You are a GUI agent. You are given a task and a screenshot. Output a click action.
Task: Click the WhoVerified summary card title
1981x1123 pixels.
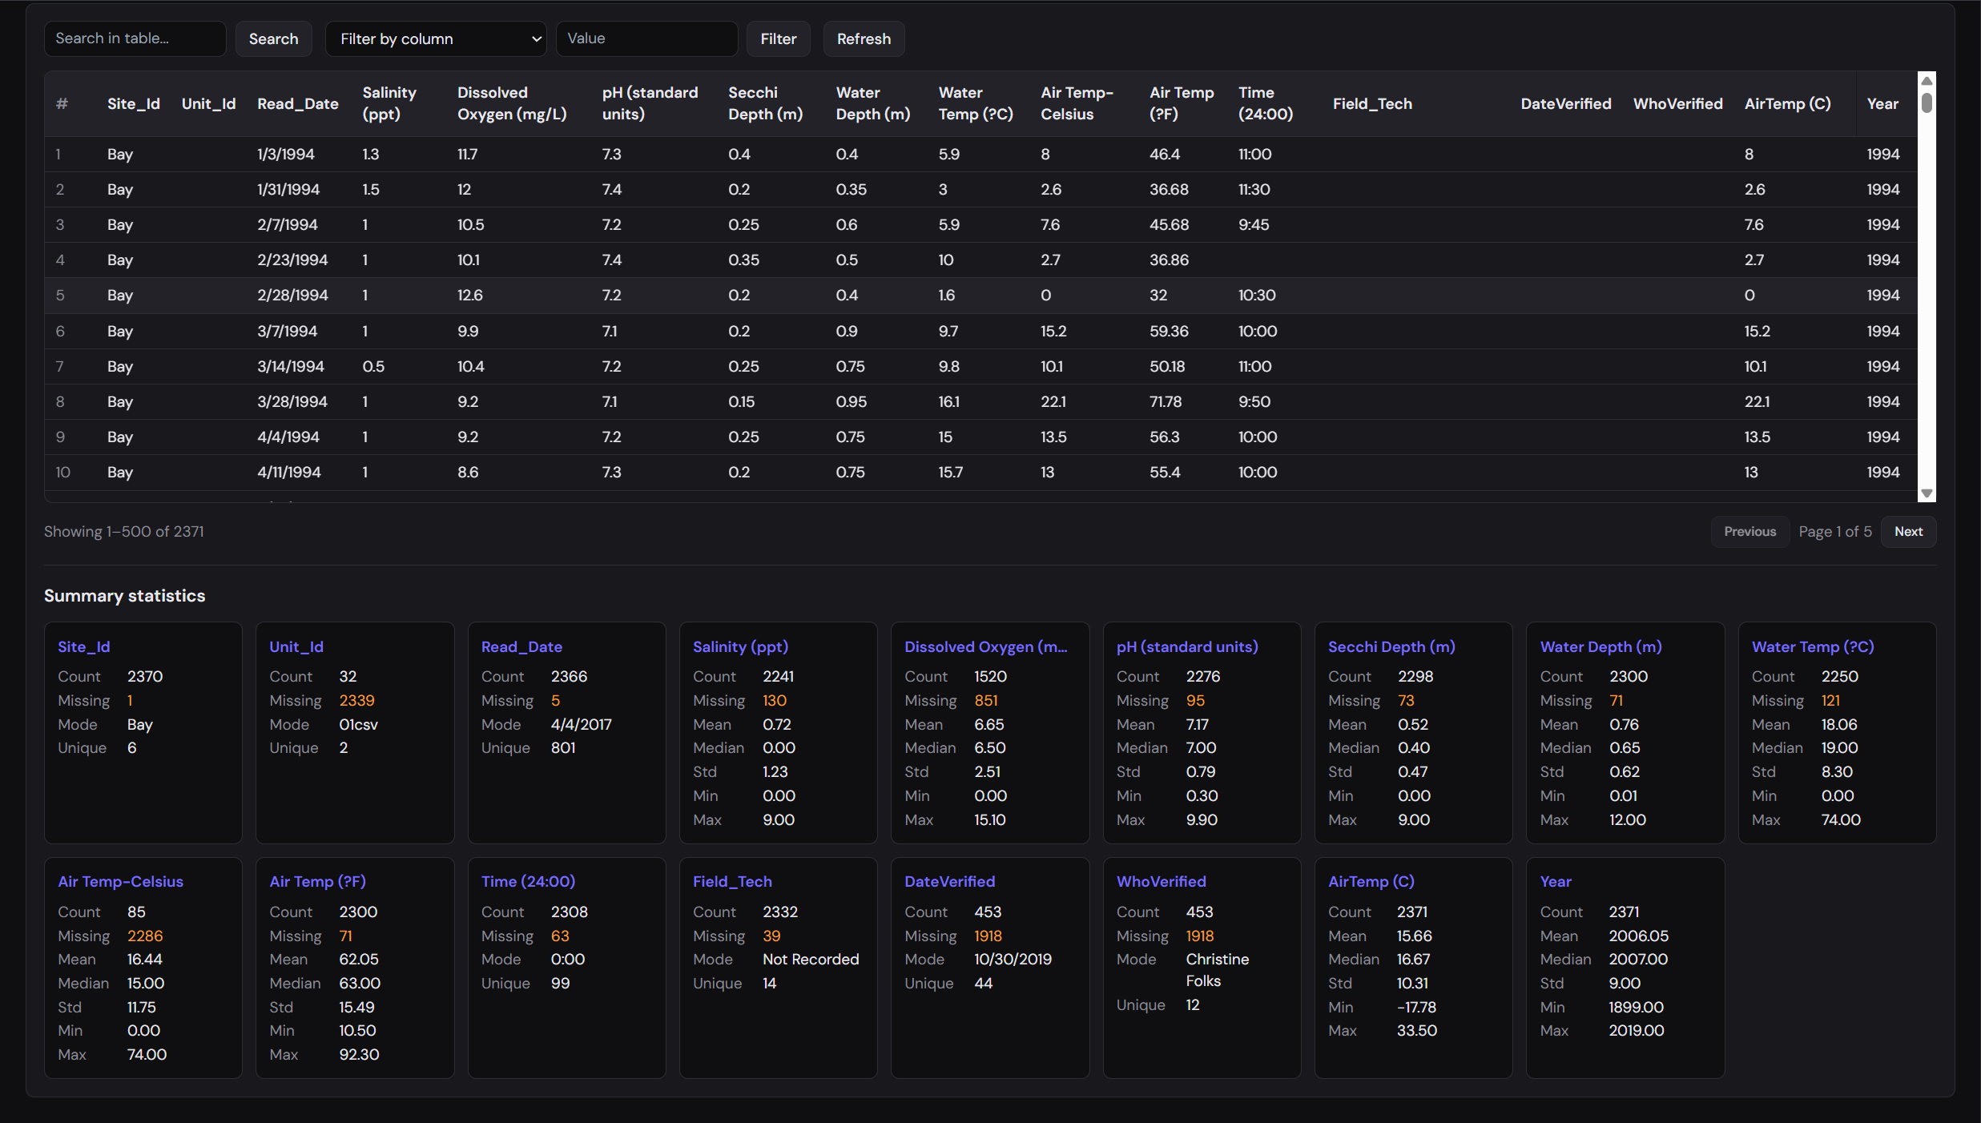(x=1161, y=881)
